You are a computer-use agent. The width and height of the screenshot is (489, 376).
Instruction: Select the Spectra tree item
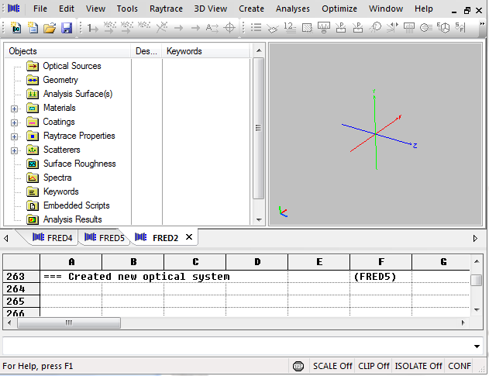[x=57, y=178]
